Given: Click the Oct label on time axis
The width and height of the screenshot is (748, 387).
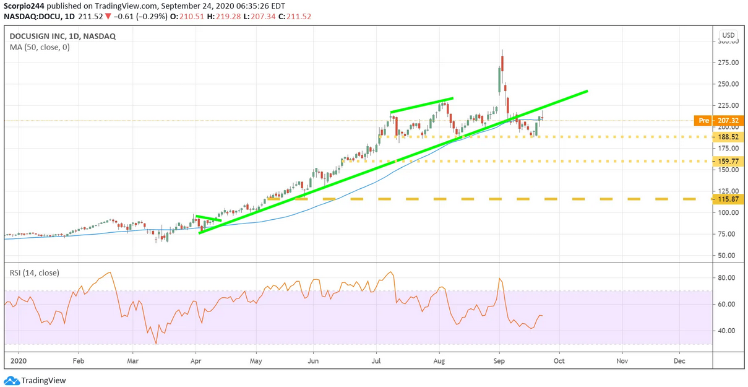Looking at the screenshot, I should [x=559, y=360].
